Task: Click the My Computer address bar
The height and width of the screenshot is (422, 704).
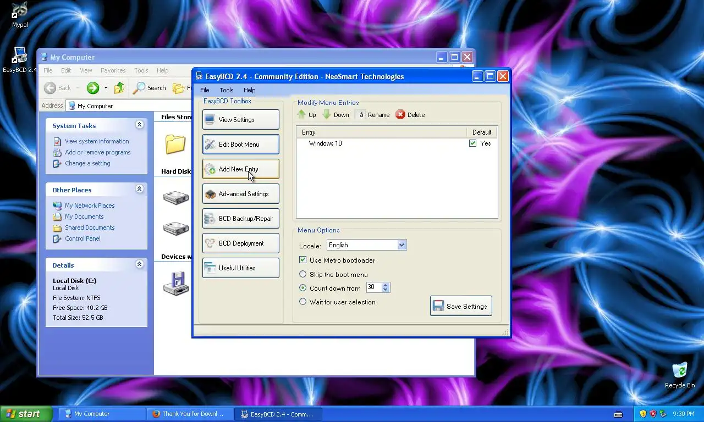Action: point(130,106)
